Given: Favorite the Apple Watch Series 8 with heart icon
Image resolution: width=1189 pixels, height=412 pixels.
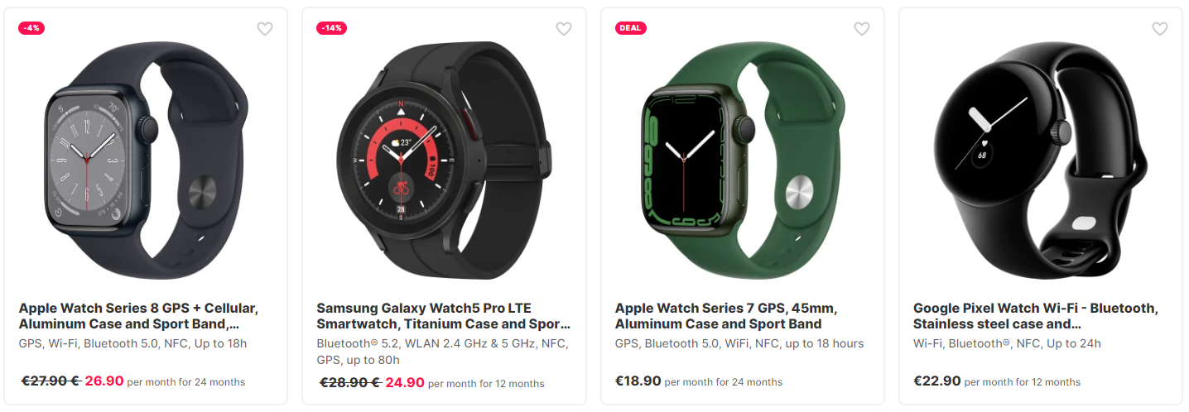Looking at the screenshot, I should coord(265,29).
